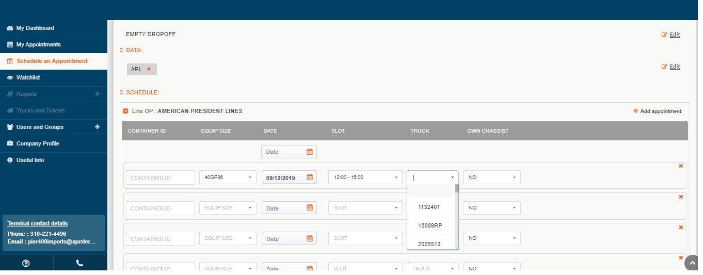Click the help question mark icon
Image resolution: width=703 pixels, height=275 pixels.
coord(26,263)
